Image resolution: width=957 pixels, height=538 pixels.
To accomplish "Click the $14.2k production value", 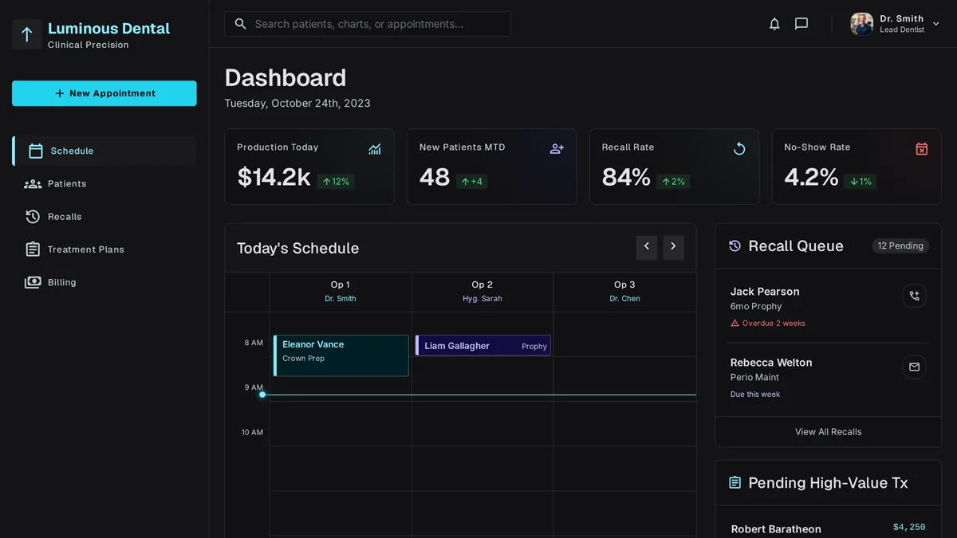I will pyautogui.click(x=274, y=177).
